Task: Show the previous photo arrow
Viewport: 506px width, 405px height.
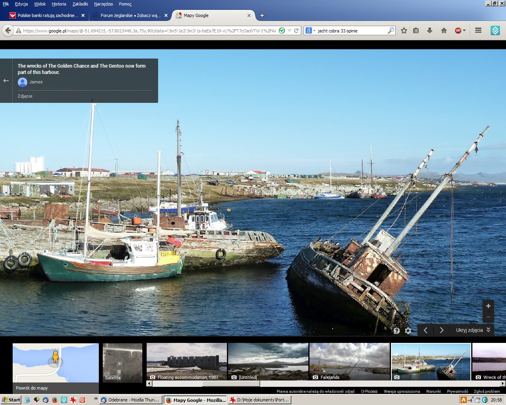Action: click(x=425, y=330)
